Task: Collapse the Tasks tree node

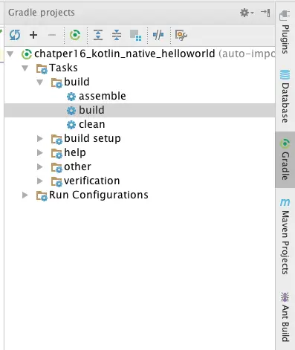Action: tap(25, 68)
